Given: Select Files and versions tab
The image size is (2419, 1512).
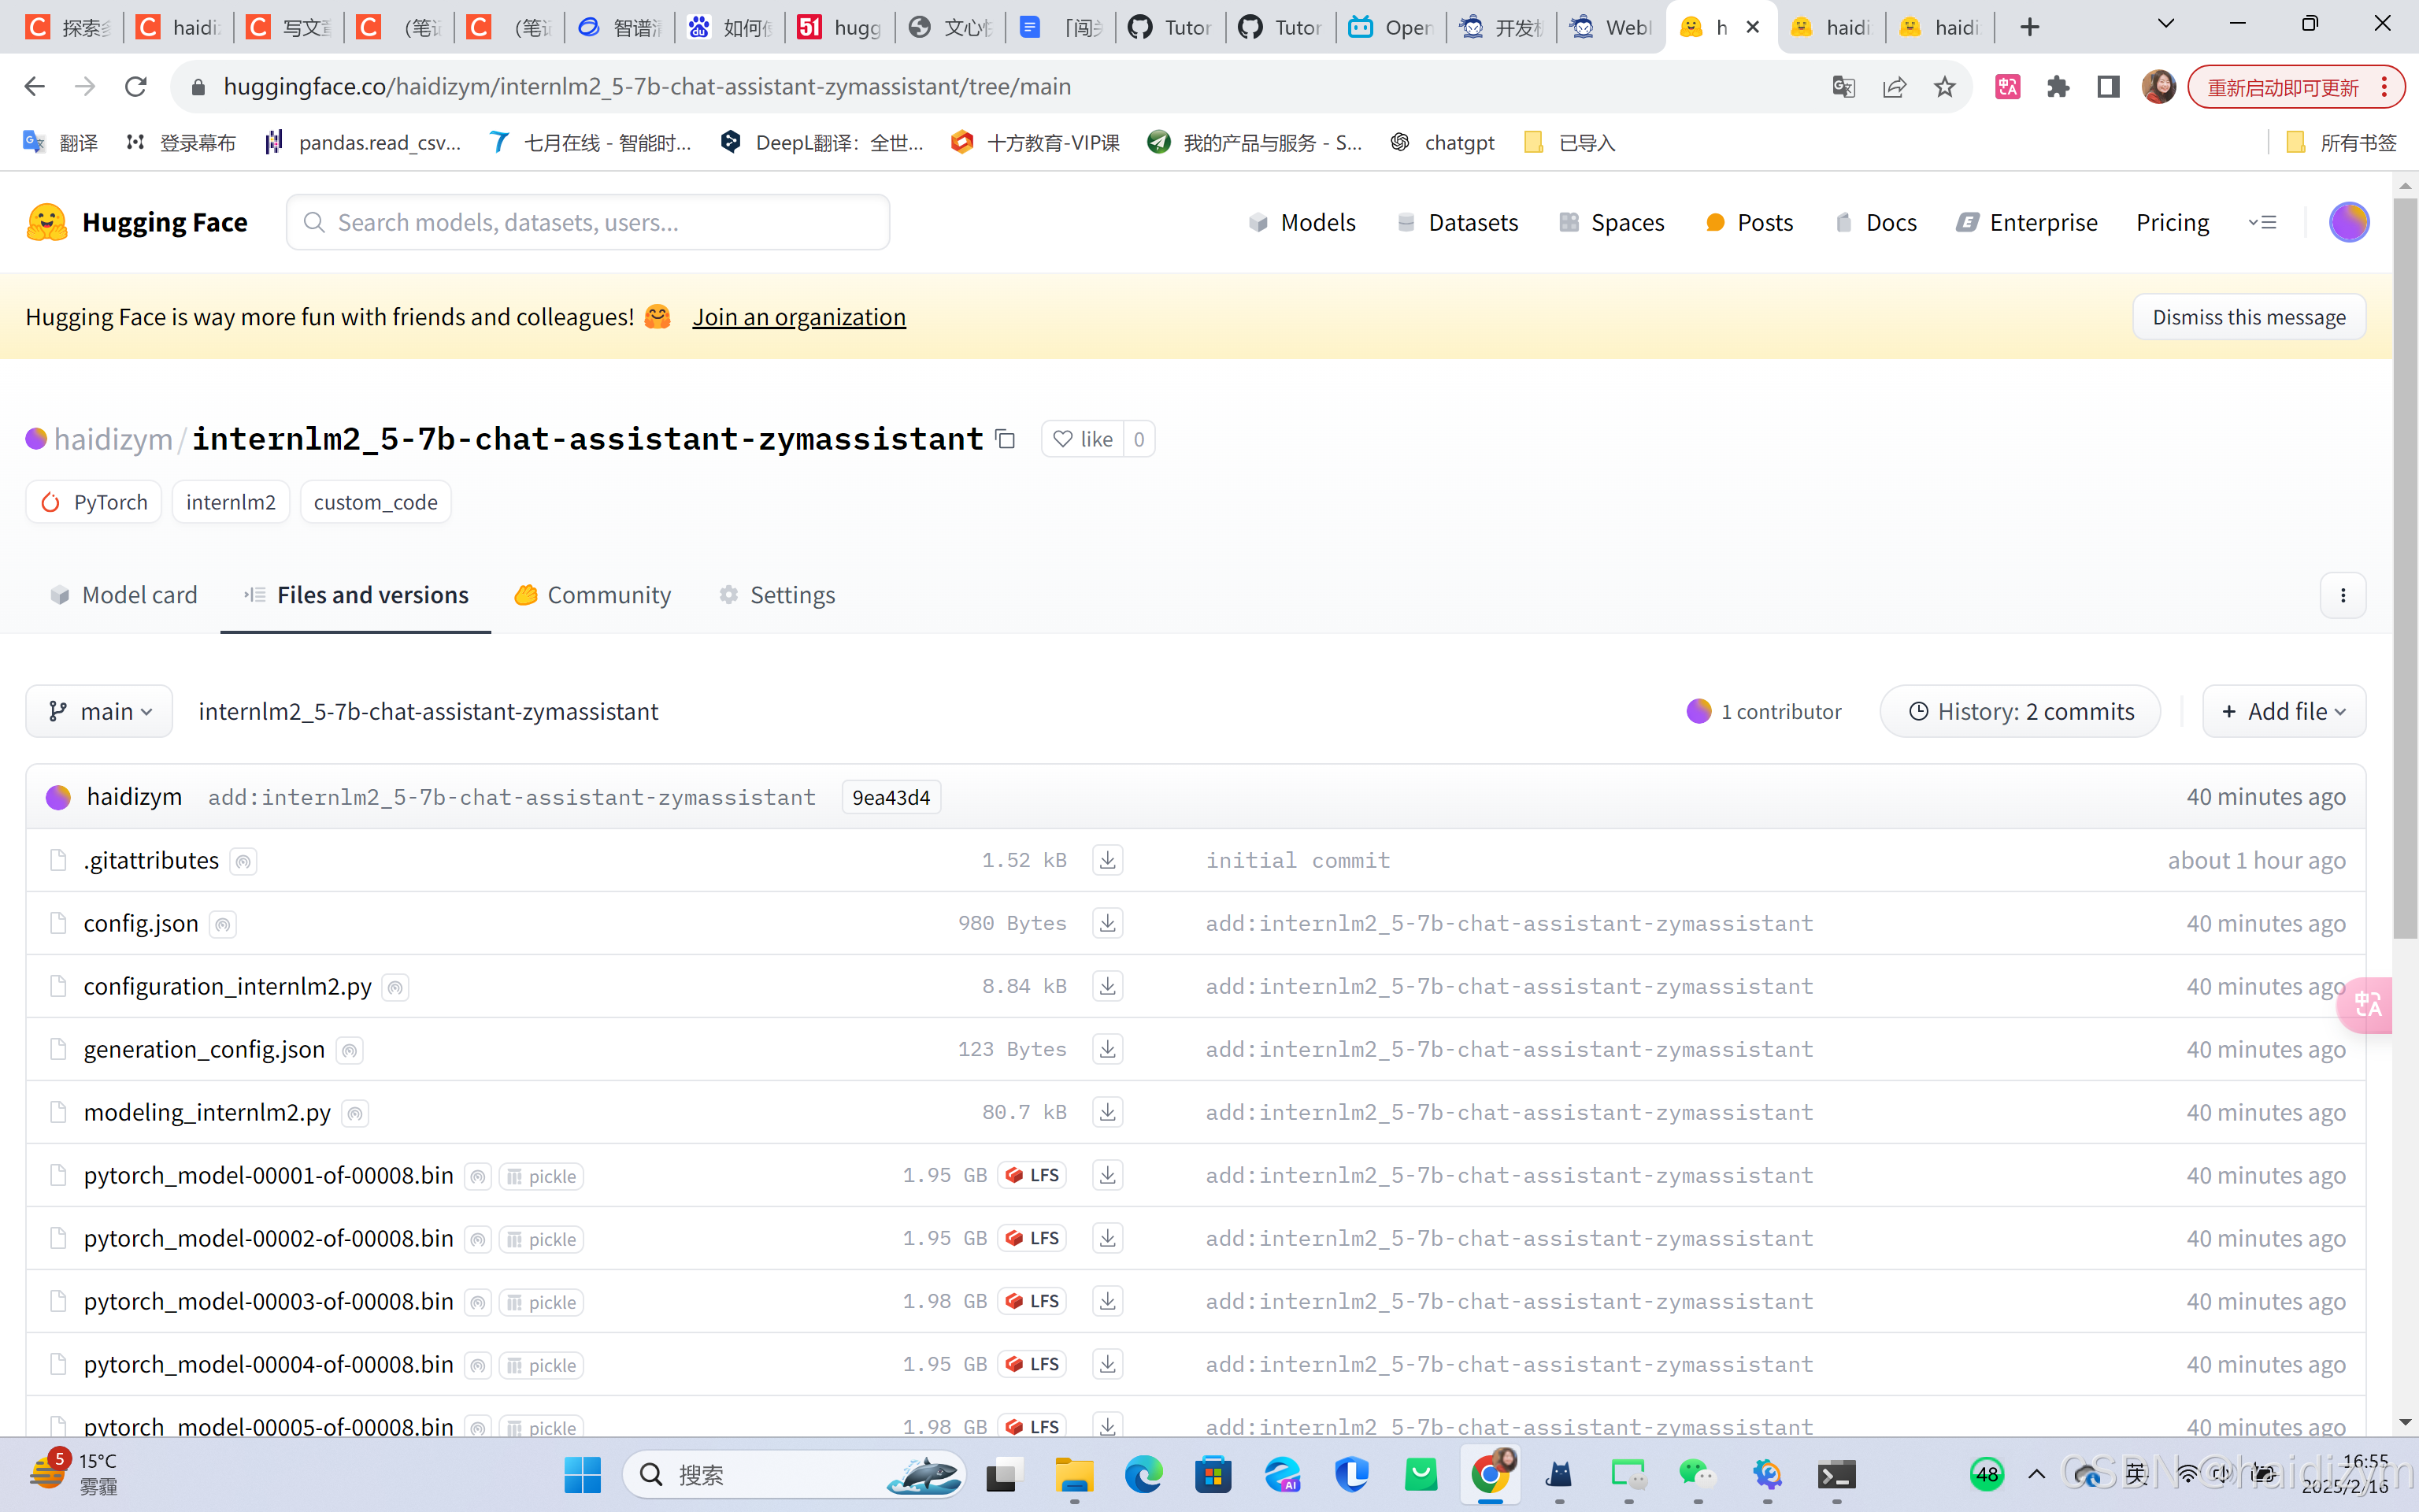Looking at the screenshot, I should click(357, 595).
